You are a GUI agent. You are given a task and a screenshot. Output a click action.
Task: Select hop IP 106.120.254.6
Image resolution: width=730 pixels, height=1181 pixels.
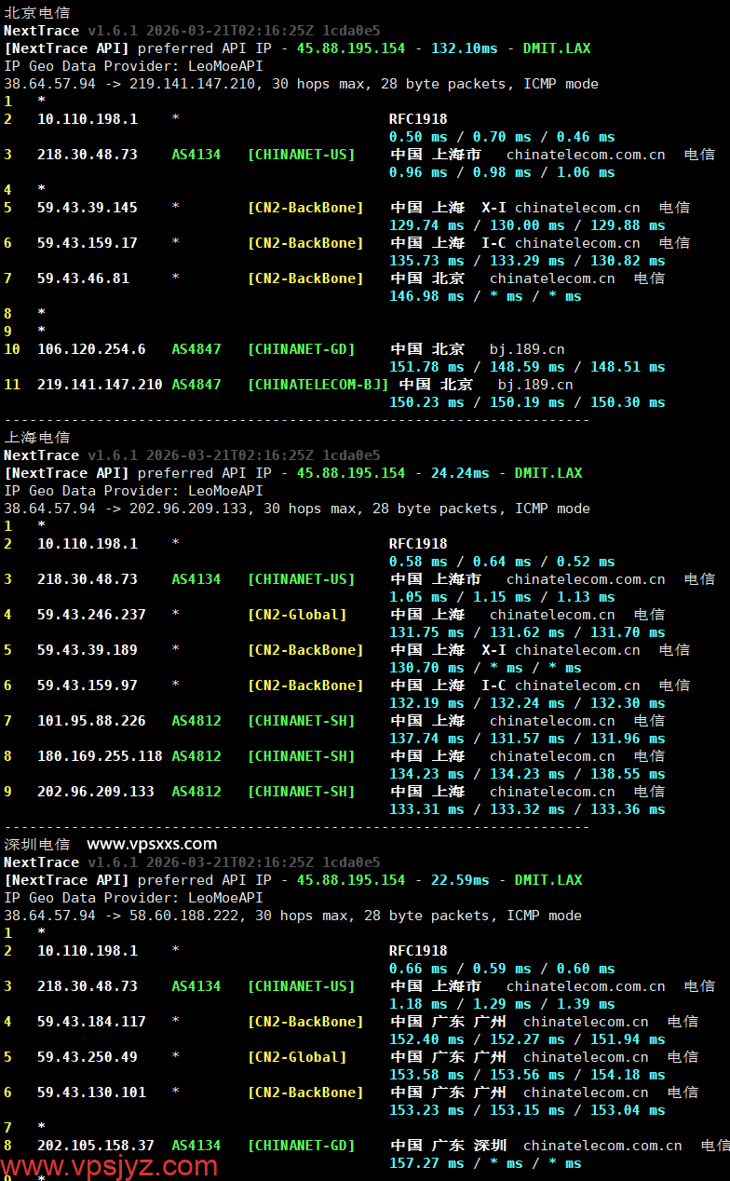(91, 349)
